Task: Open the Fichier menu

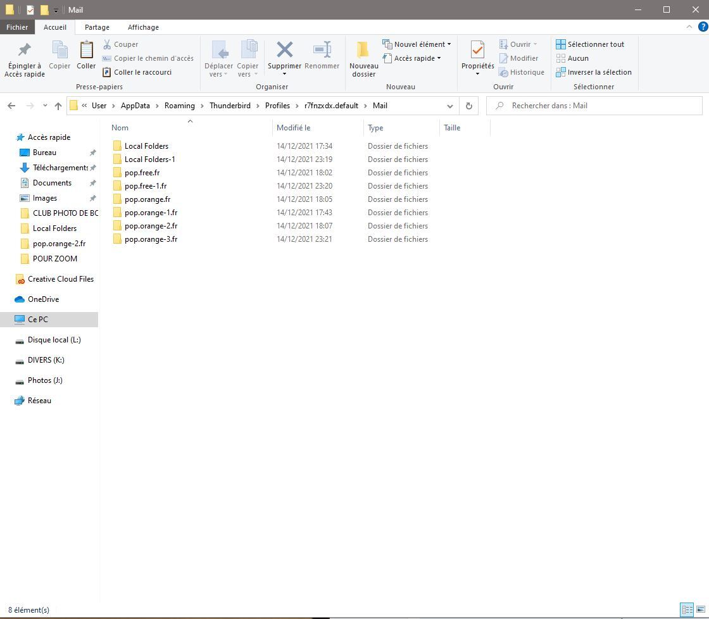Action: coord(17,27)
